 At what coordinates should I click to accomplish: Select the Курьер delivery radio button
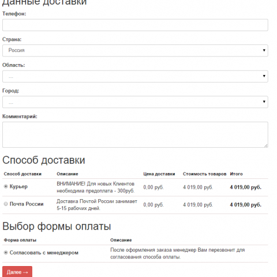pos(6,186)
